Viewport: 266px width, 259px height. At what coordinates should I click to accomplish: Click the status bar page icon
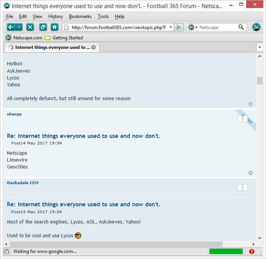(x=7, y=251)
